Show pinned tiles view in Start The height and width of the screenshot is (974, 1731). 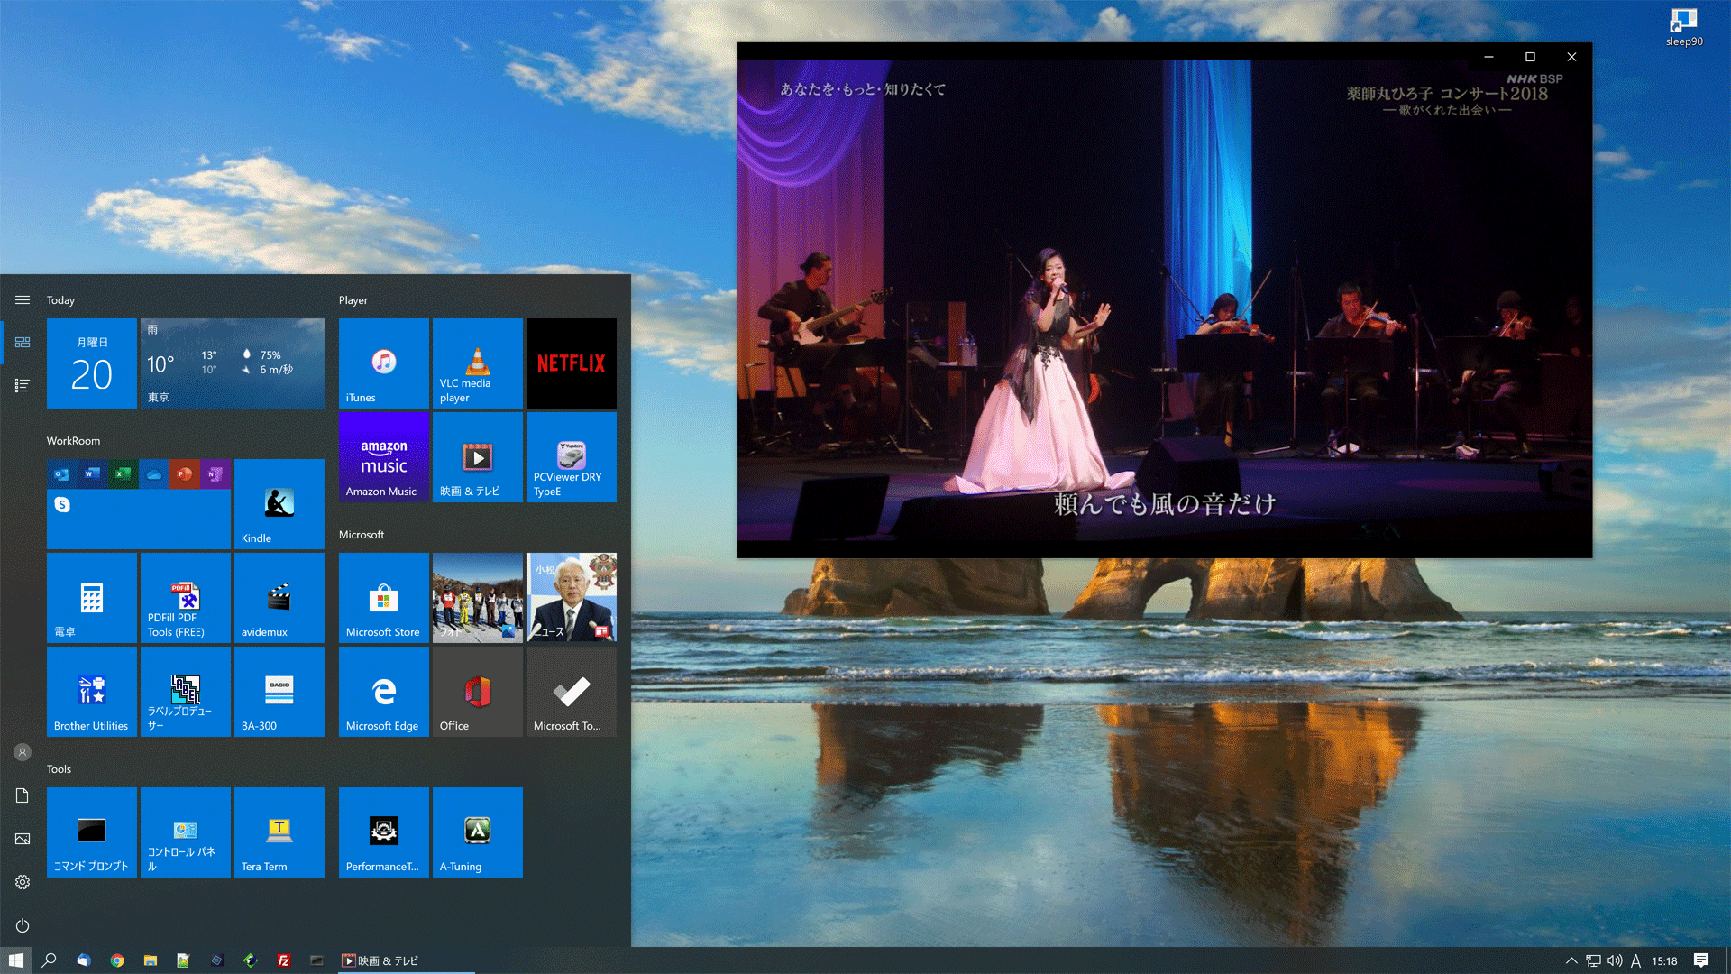point(23,343)
